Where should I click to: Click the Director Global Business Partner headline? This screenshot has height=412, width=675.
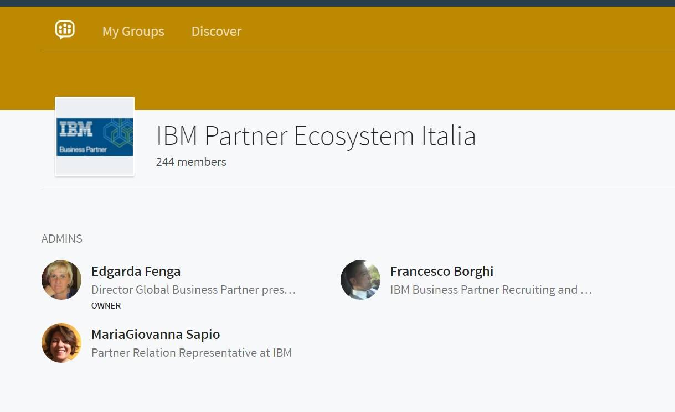(193, 290)
